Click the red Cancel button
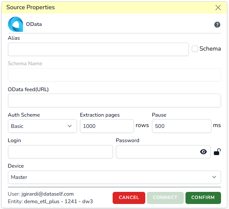The height and width of the screenshot is (209, 229). 129,198
